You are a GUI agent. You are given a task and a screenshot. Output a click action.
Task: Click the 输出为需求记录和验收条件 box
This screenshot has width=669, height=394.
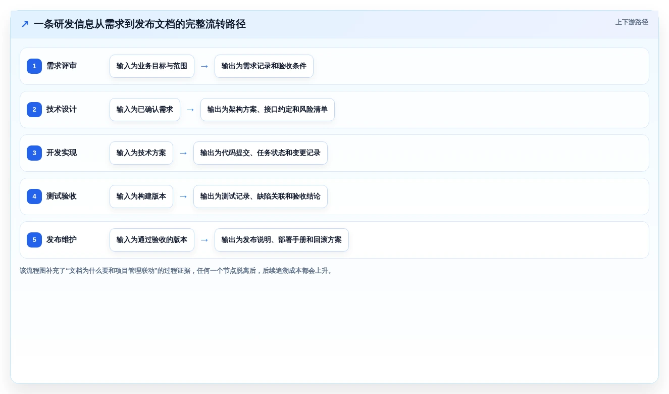(264, 66)
